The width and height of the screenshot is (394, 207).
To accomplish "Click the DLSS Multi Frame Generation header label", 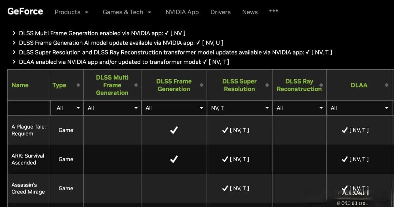I will click(x=112, y=85).
